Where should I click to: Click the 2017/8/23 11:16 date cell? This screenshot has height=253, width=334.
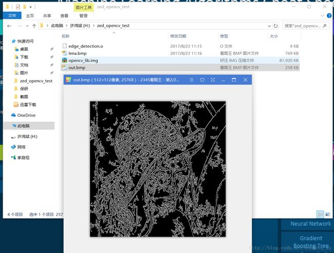click(186, 53)
